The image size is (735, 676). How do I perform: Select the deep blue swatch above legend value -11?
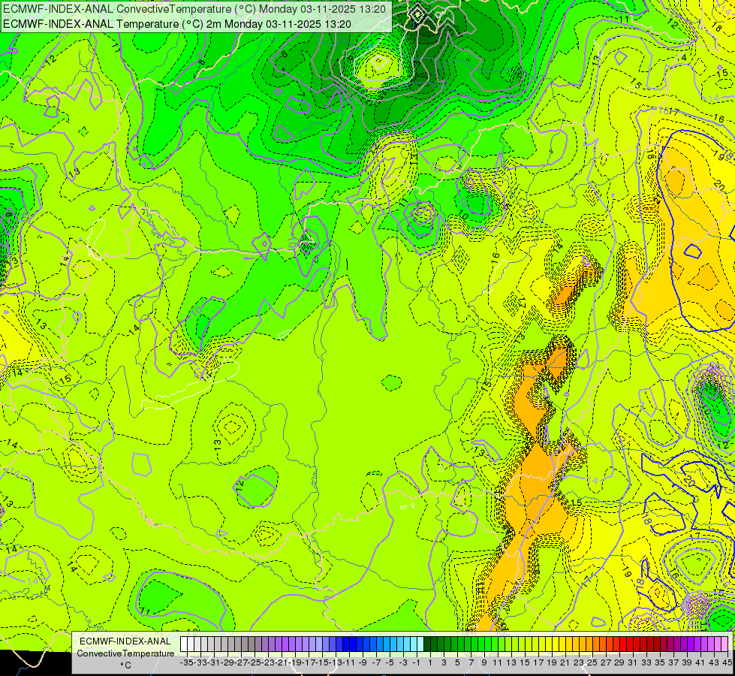pyautogui.click(x=345, y=644)
